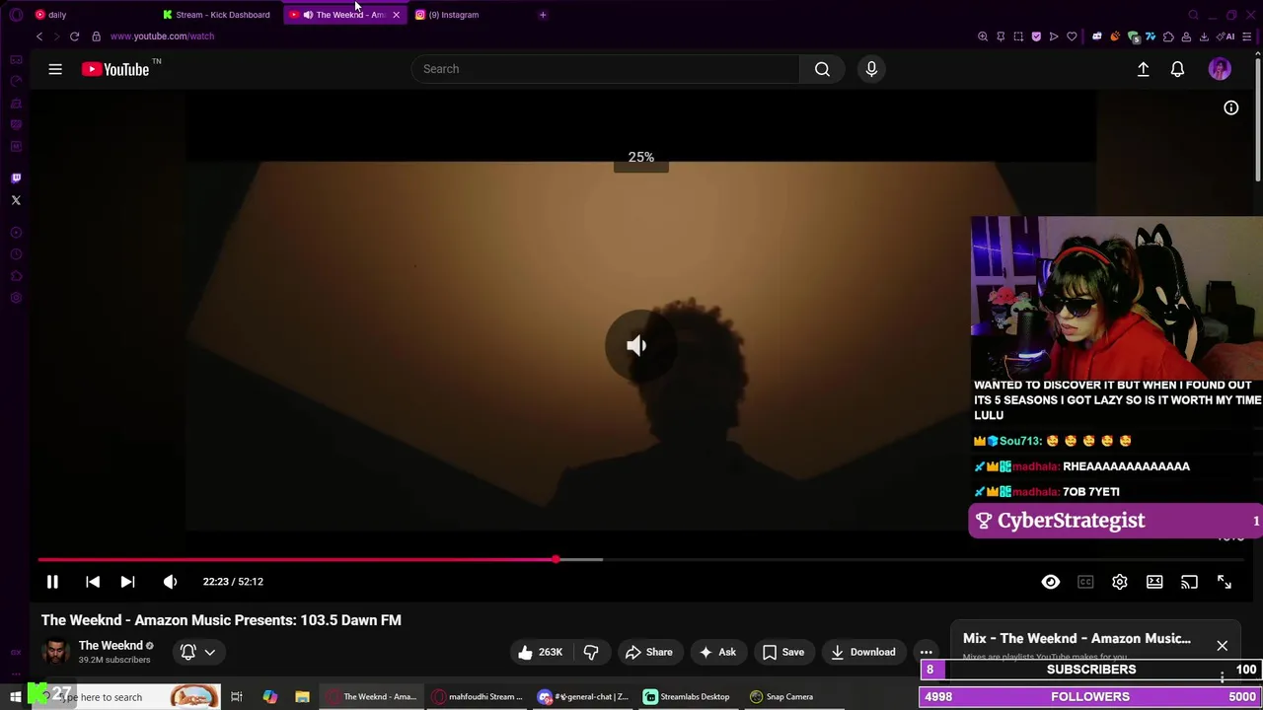Click the Ask button
This screenshot has height=710, width=1263.
[717, 652]
